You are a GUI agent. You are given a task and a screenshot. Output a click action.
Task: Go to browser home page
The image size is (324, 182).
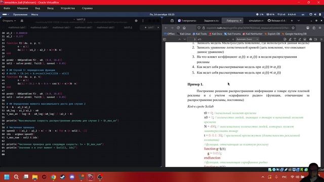184,28
